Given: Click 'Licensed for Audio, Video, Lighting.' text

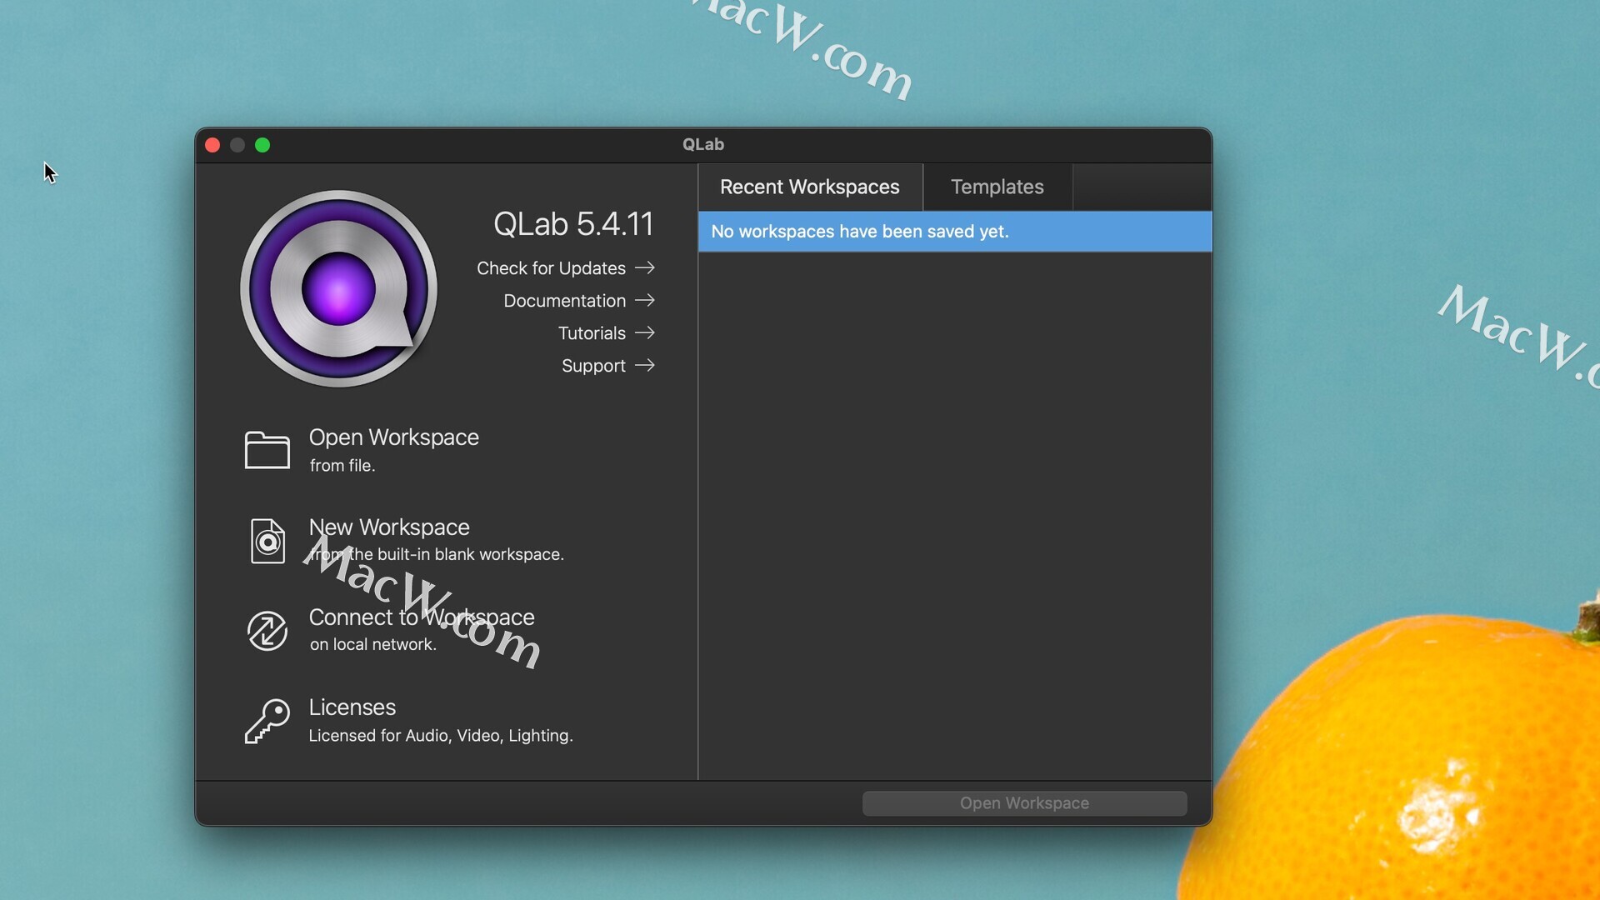Looking at the screenshot, I should coord(441,736).
